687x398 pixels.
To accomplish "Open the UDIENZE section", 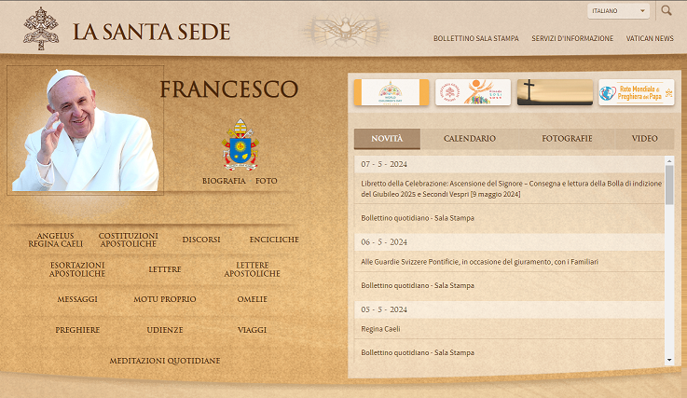I will point(165,330).
